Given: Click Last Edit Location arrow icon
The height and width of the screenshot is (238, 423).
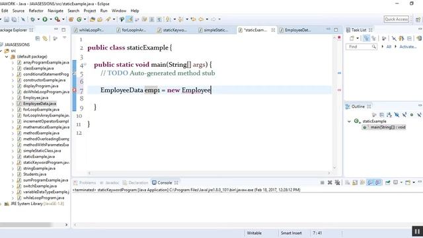Looking at the screenshot, I should click(193, 19).
